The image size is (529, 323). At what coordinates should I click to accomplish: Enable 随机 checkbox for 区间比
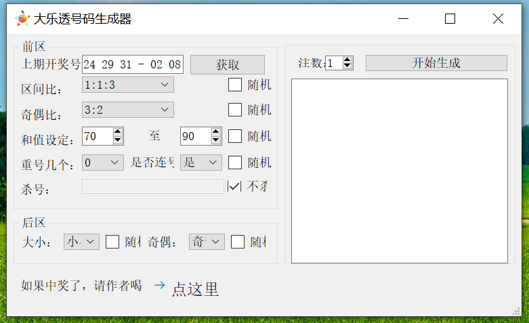pyautogui.click(x=235, y=85)
